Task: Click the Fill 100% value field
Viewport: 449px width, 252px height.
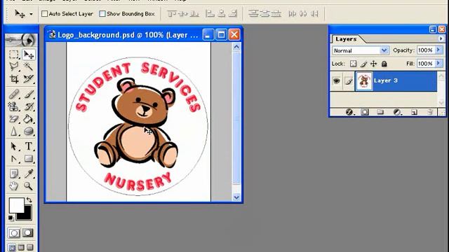Action: [x=426, y=64]
